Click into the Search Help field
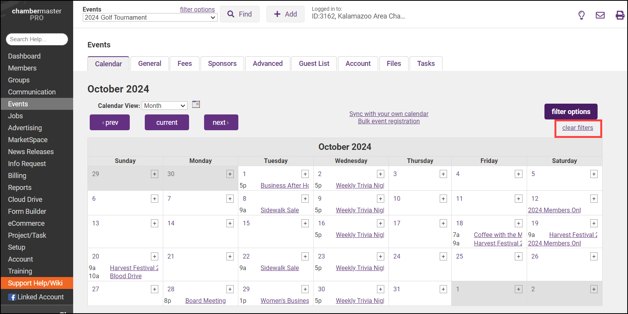This screenshot has height=314, width=628. (37, 39)
